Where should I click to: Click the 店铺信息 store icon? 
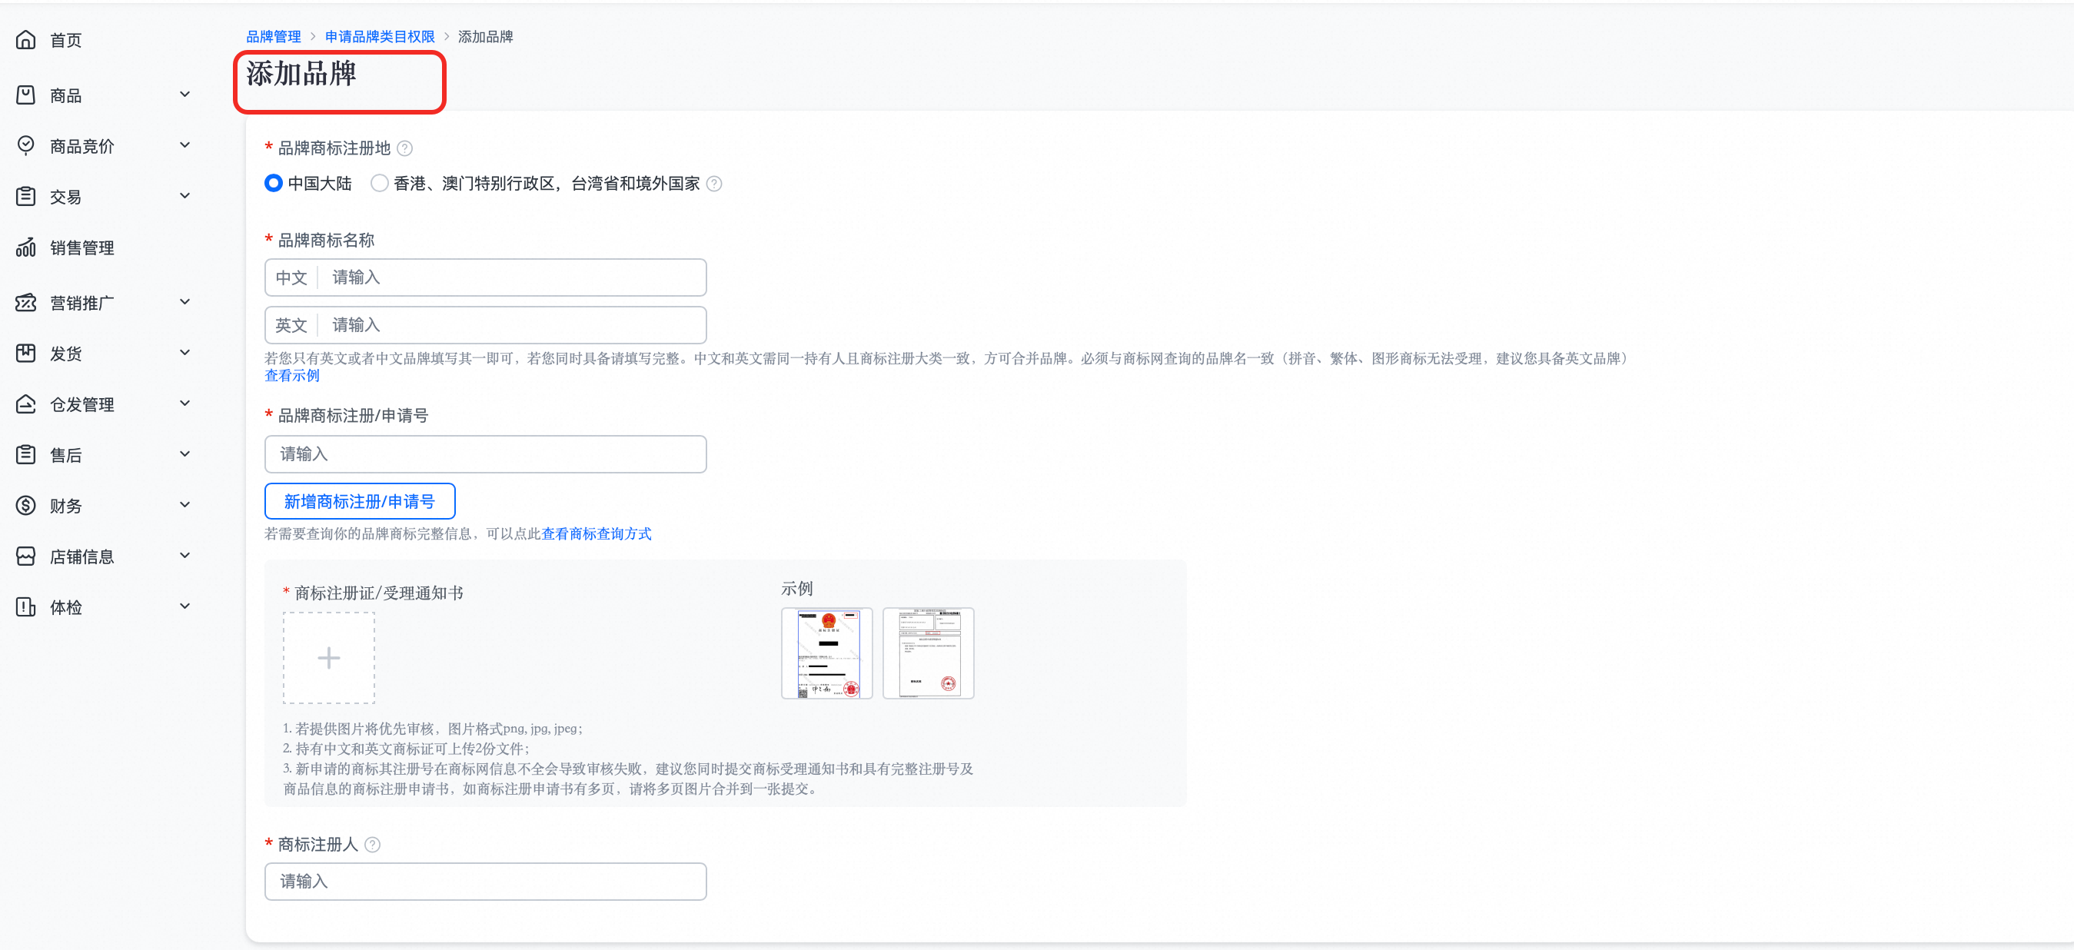click(x=26, y=556)
